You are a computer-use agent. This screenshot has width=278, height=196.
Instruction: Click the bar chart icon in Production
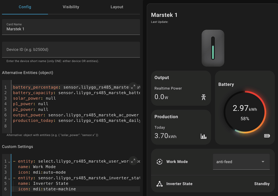204,136
